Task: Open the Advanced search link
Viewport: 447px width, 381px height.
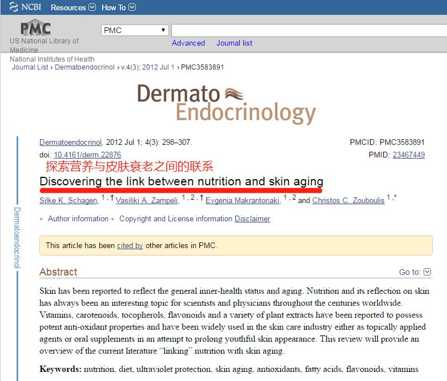Action: (x=188, y=43)
